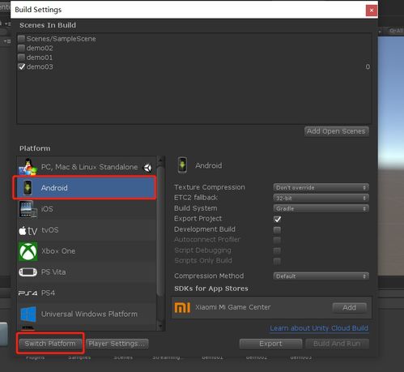Select the PS Vita platform icon

click(x=28, y=272)
